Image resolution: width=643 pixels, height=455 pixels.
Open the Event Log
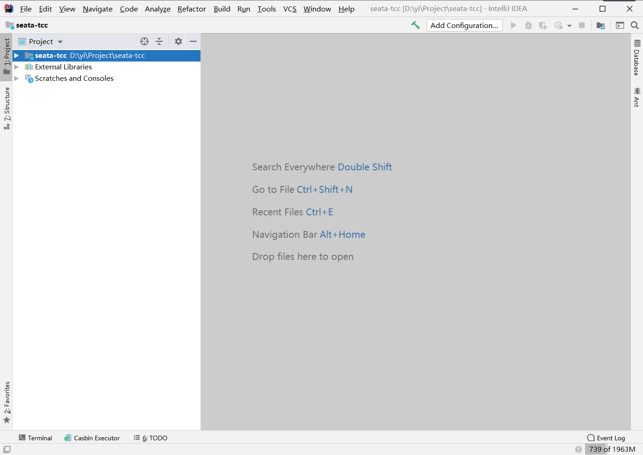pos(606,438)
